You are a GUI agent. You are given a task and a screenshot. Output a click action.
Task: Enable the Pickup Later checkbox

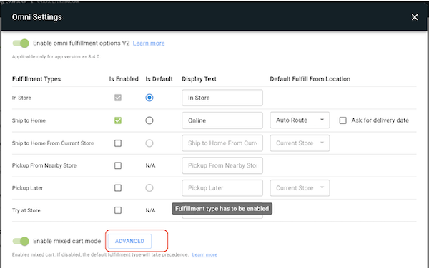118,188
